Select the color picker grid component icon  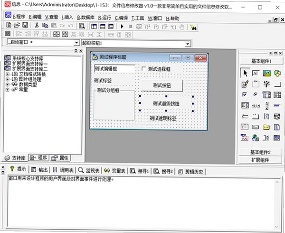245,138
